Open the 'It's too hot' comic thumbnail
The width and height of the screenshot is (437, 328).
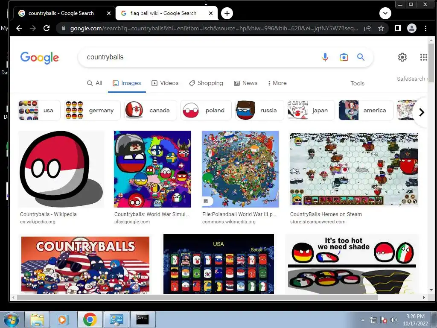[352, 264]
